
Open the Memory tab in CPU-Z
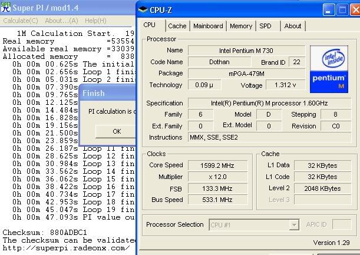click(x=241, y=27)
